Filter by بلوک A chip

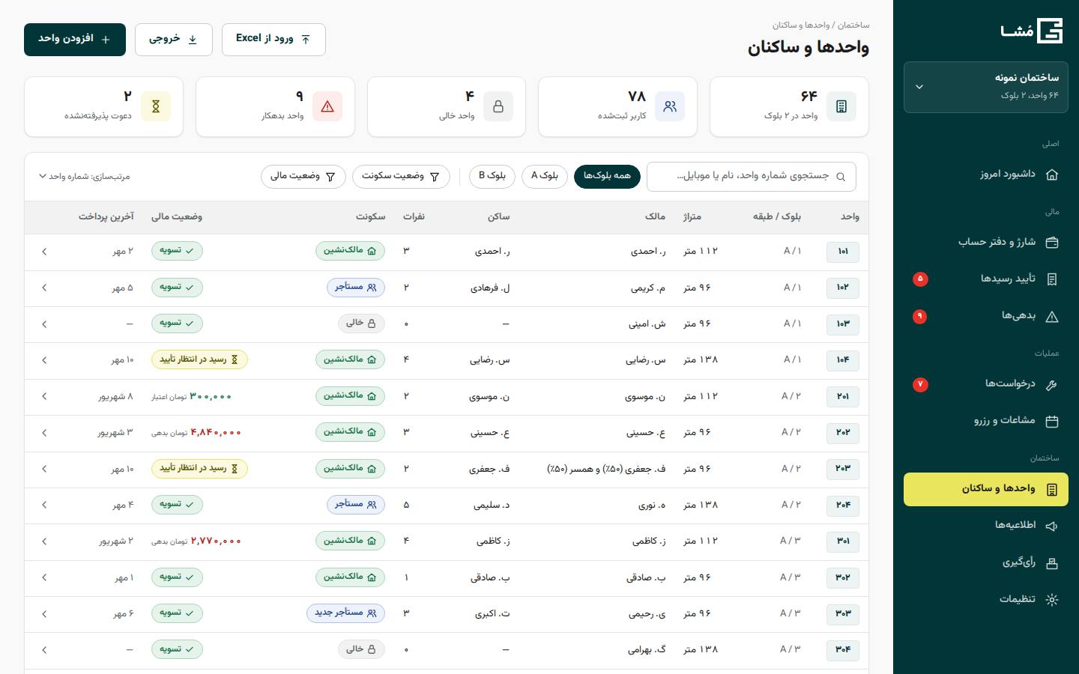(x=545, y=176)
